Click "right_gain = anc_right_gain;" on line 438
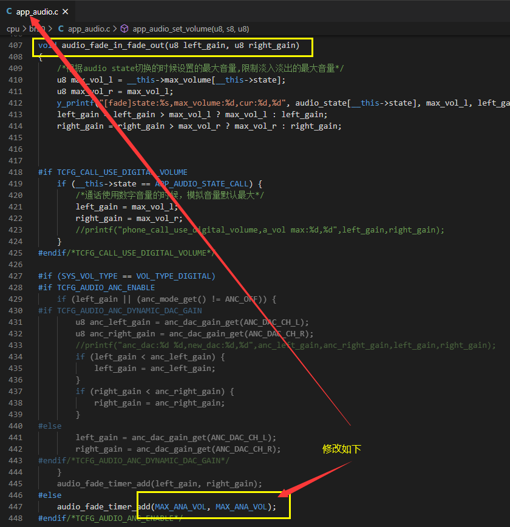The width and height of the screenshot is (510, 527). point(159,403)
